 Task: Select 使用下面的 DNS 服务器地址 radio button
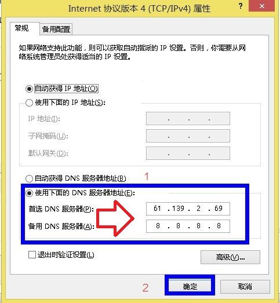click(29, 193)
